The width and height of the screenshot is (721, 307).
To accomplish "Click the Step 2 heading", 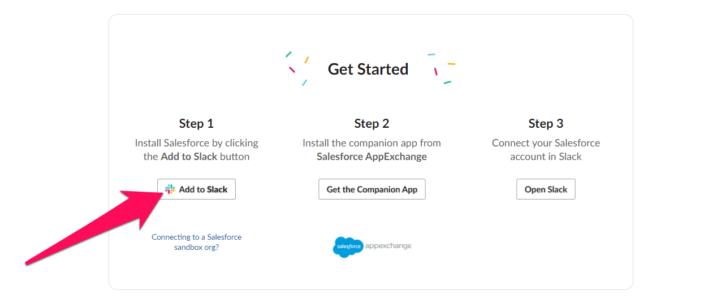I will coord(372,123).
